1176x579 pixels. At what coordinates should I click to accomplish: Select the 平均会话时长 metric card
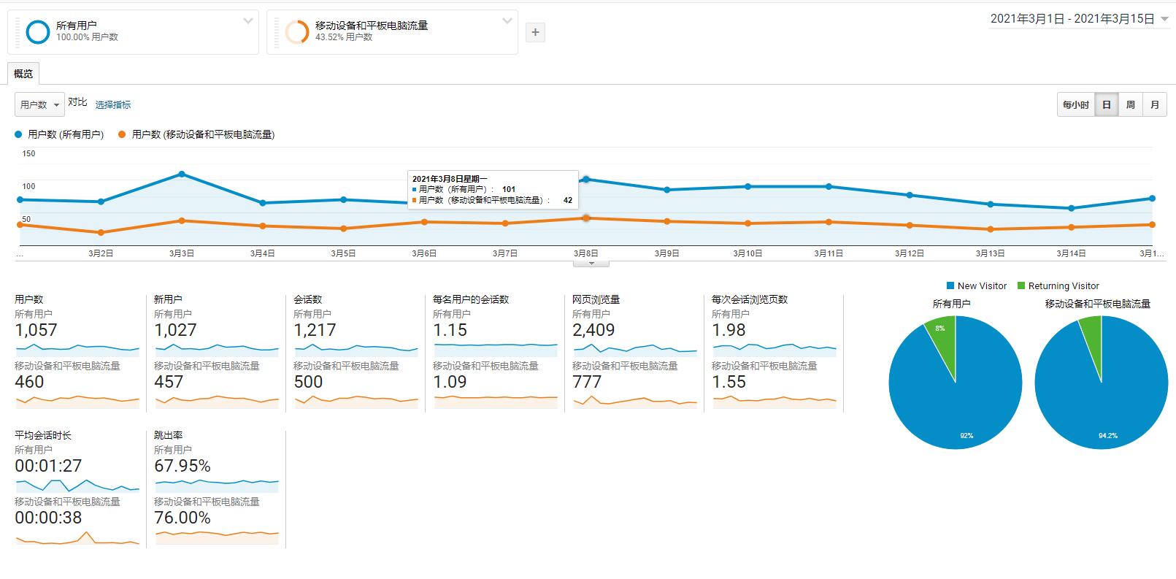pos(77,488)
